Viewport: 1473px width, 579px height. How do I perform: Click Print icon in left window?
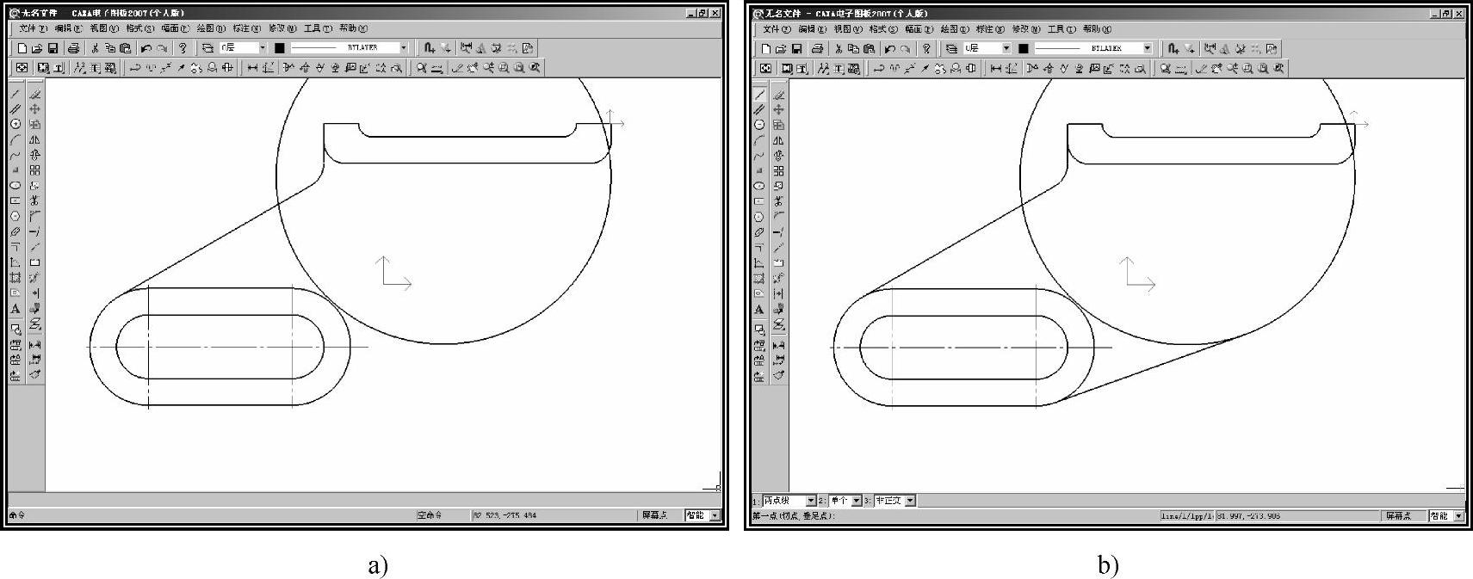click(73, 48)
